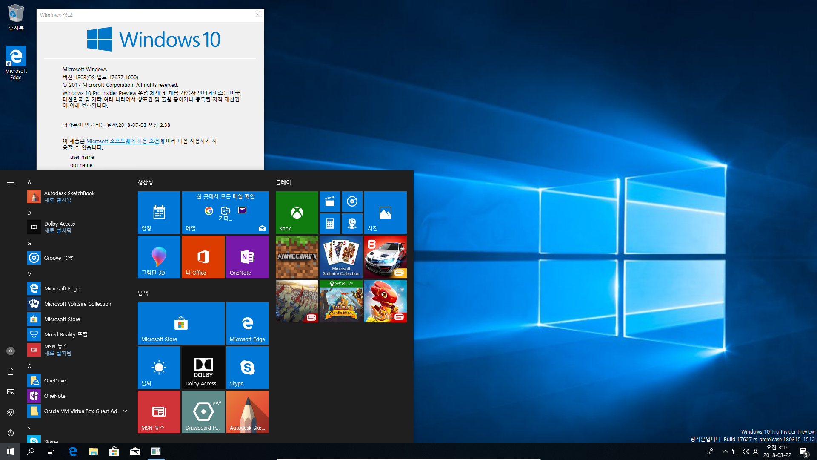
Task: Toggle system tray notification area
Action: pyautogui.click(x=724, y=451)
